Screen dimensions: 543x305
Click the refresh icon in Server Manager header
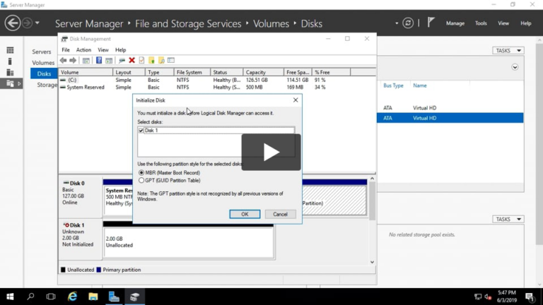pos(408,23)
